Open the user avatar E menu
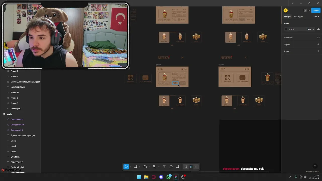This screenshot has height=181, width=322. pos(285,10)
